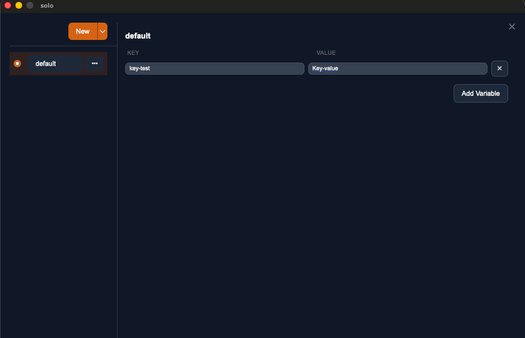Screen dimensions: 525x338
Task: Click the solo window title text
Action: [x=47, y=5]
